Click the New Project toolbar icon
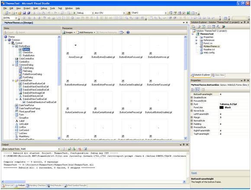The width and height of the screenshot is (251, 190). (6, 13)
